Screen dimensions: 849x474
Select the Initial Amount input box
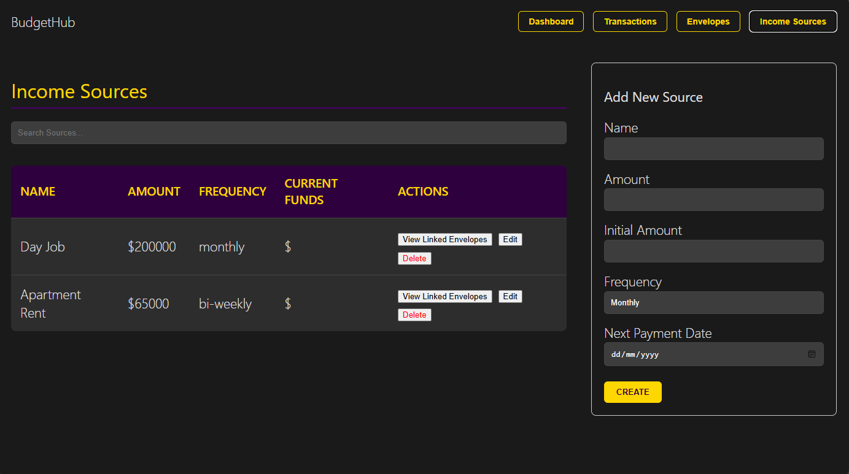[713, 251]
